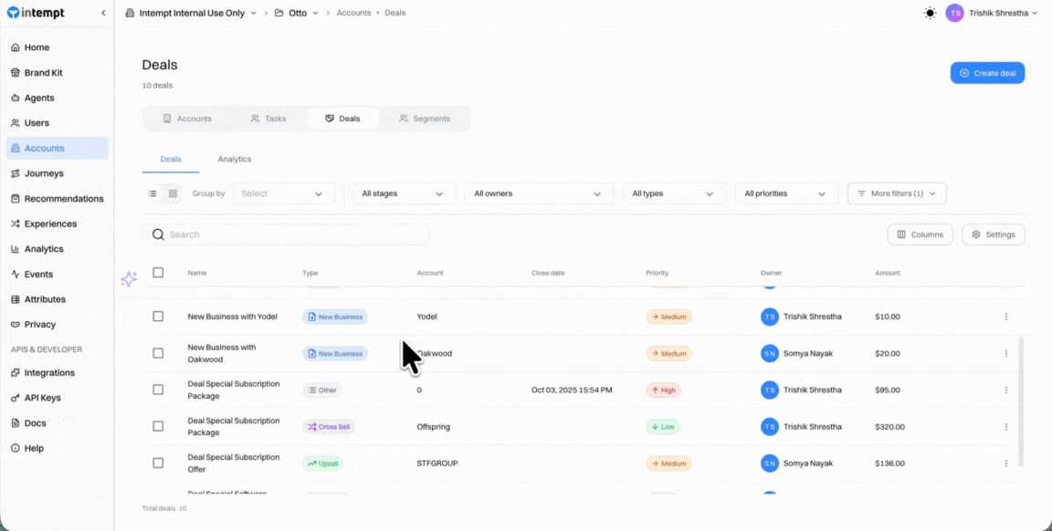Click Accounts breadcrumb link
This screenshot has width=1052, height=531.
353,13
